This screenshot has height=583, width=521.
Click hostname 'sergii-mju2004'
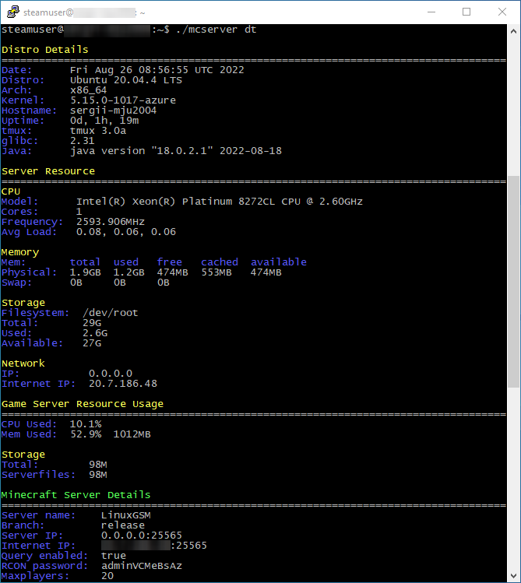click(x=114, y=111)
